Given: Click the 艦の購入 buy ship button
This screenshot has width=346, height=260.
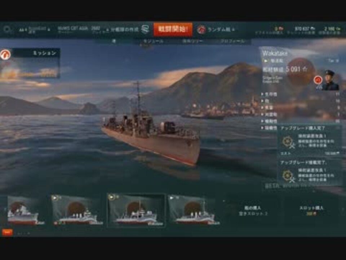Looking at the screenshot, I should tap(253, 211).
